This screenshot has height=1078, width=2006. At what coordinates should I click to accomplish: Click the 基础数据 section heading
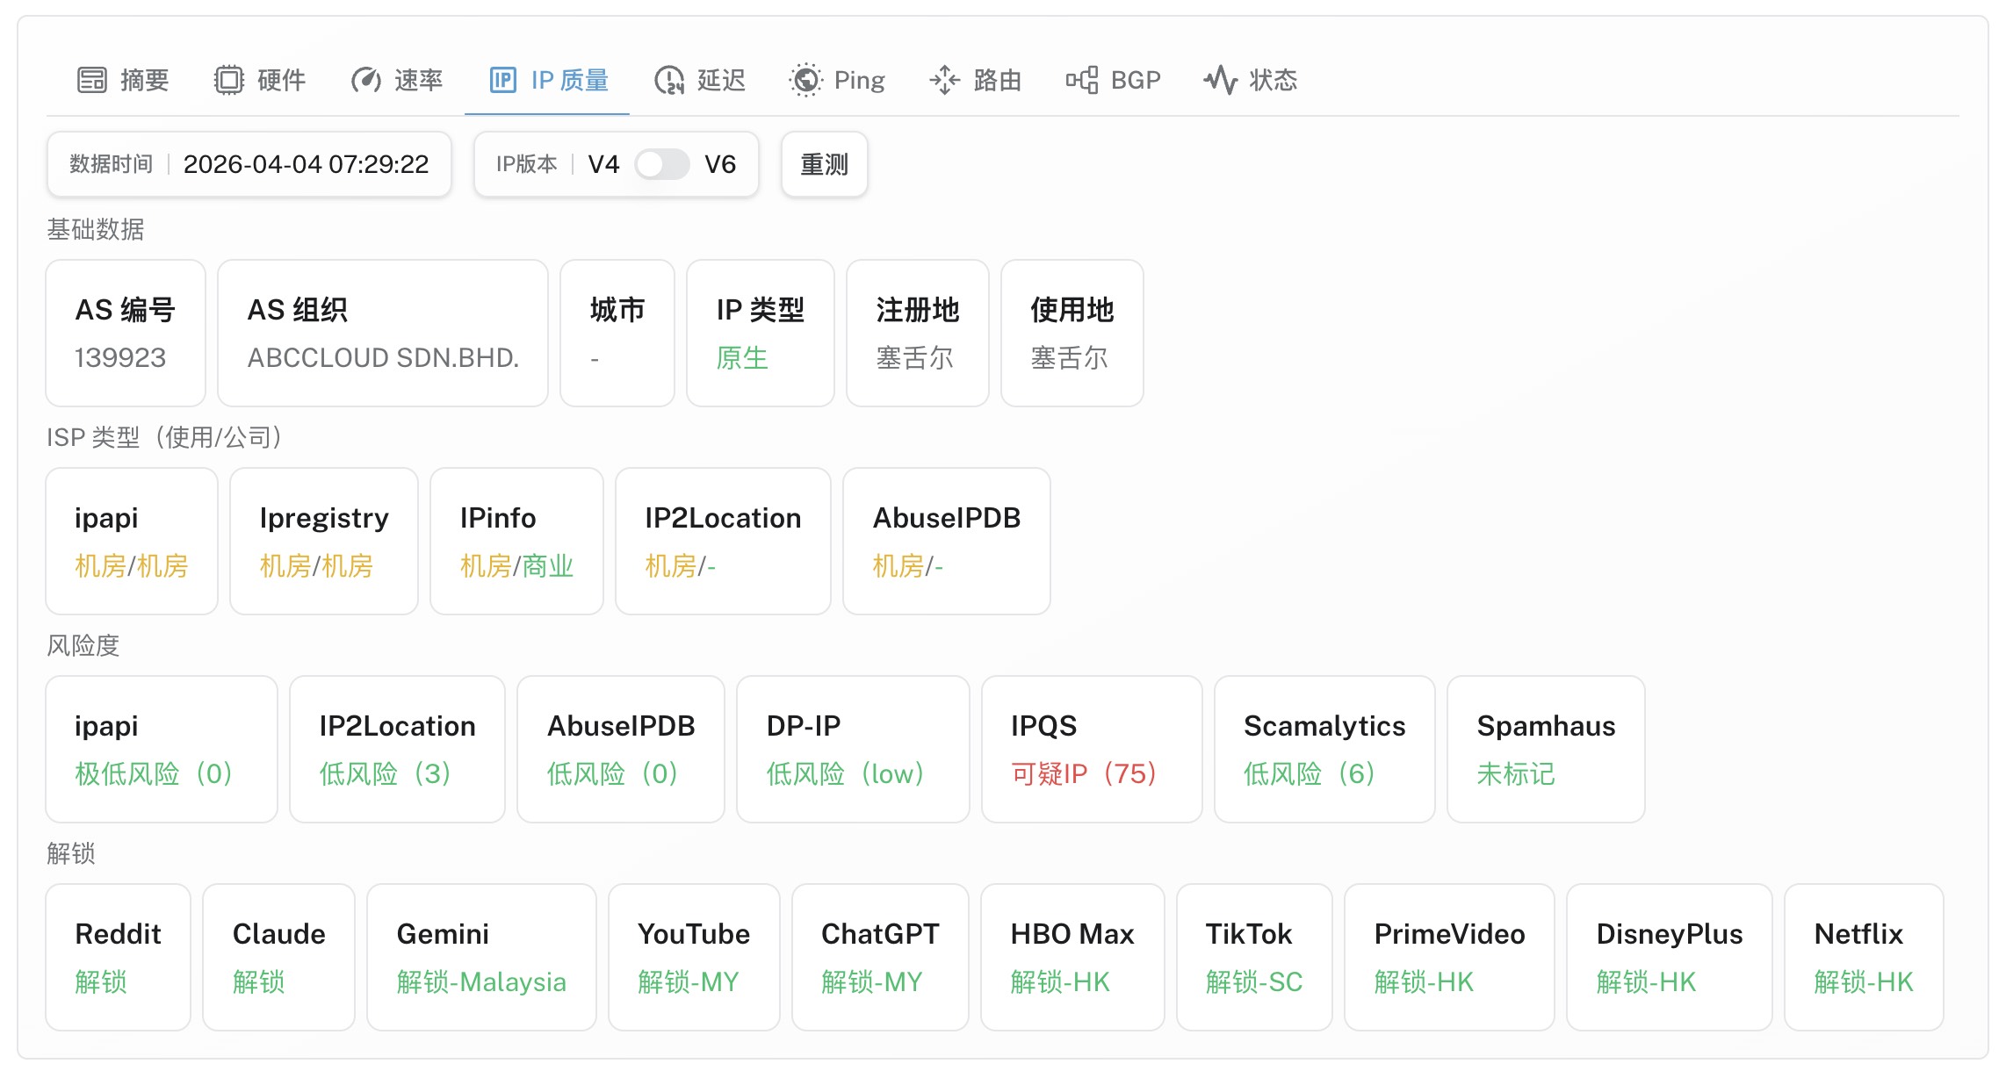[96, 229]
